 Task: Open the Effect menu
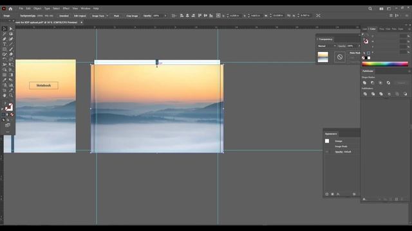coord(66,8)
